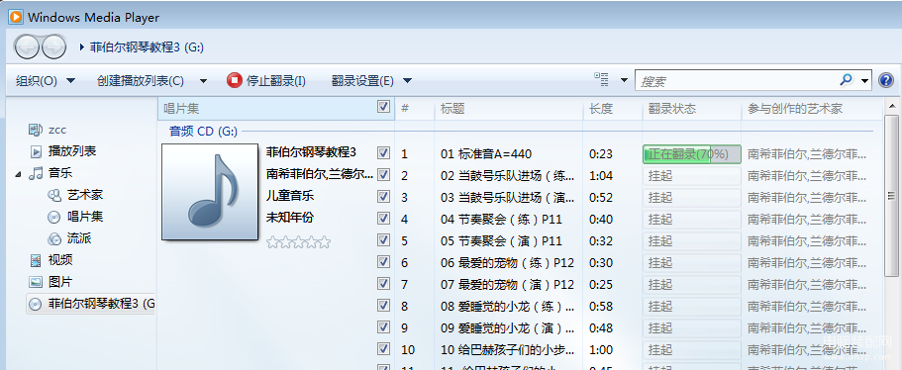902x370 pixels.
Task: Uncheck track 9 爱睡觉的小龙（演）checkbox
Action: [x=384, y=327]
